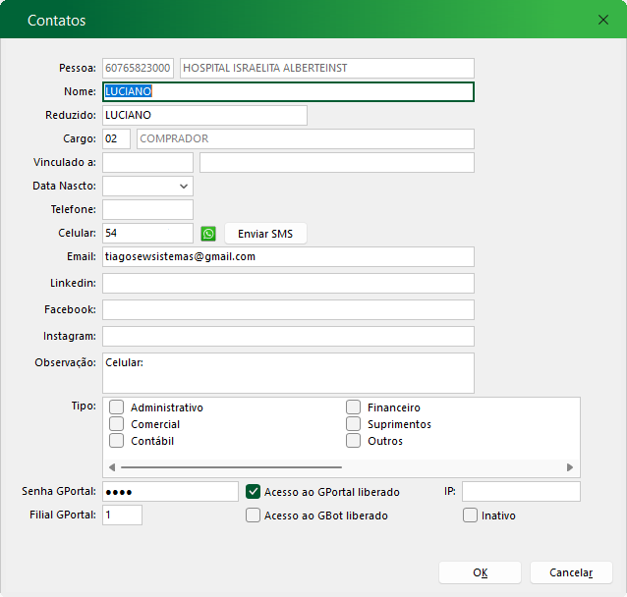Image resolution: width=627 pixels, height=597 pixels.
Task: Select the Senha GPortal password field
Action: pos(170,491)
